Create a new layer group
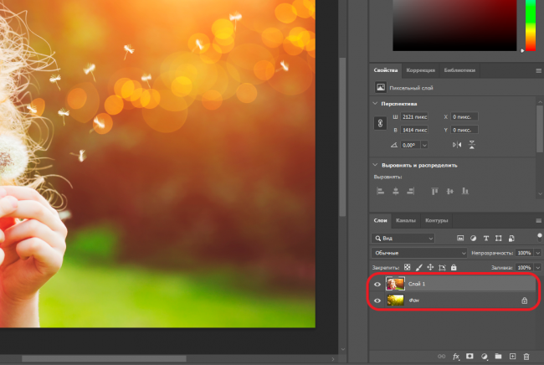The image size is (544, 365). 498,356
